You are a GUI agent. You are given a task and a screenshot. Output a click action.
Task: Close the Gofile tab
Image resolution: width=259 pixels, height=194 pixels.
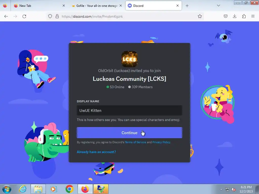tap(121, 6)
